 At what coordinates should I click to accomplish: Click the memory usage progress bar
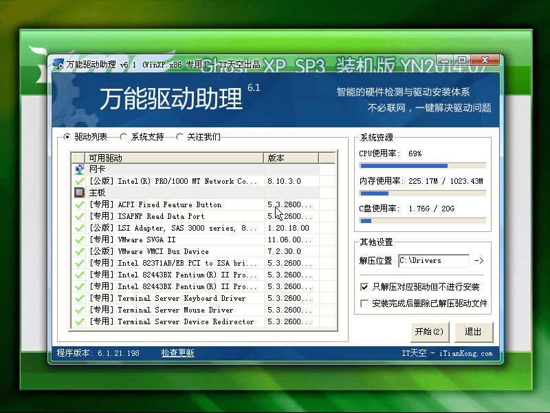point(423,193)
